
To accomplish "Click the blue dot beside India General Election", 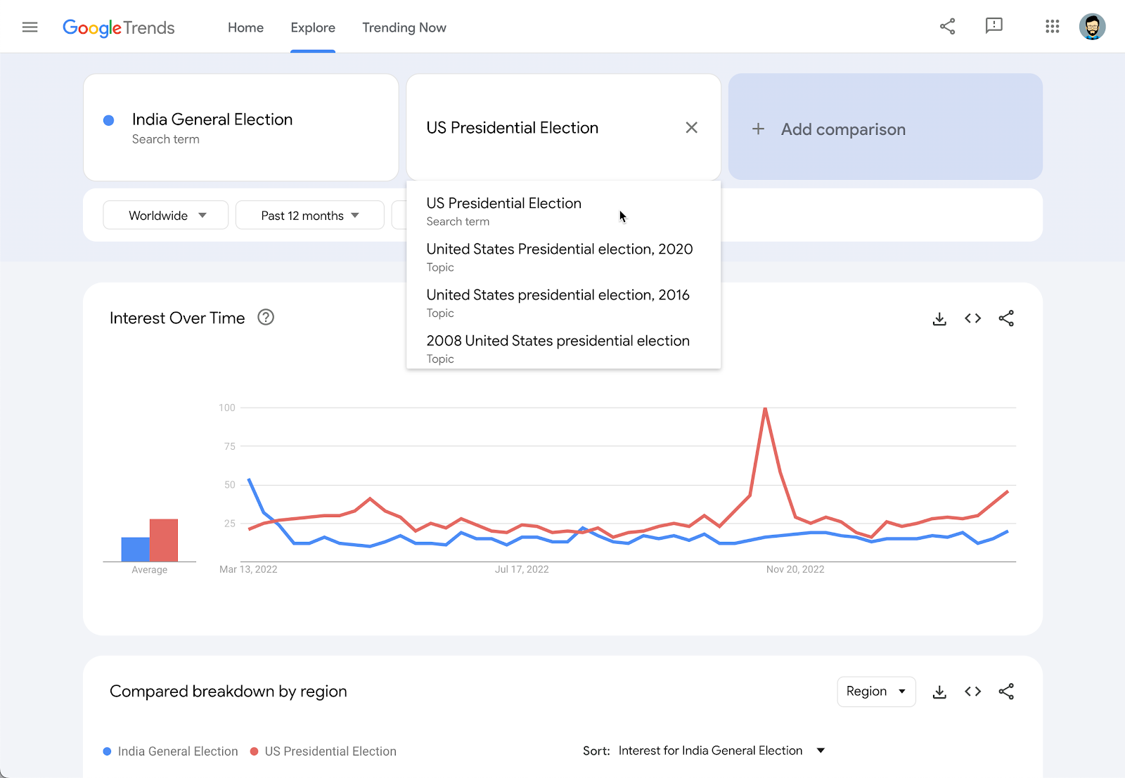I will click(x=109, y=120).
